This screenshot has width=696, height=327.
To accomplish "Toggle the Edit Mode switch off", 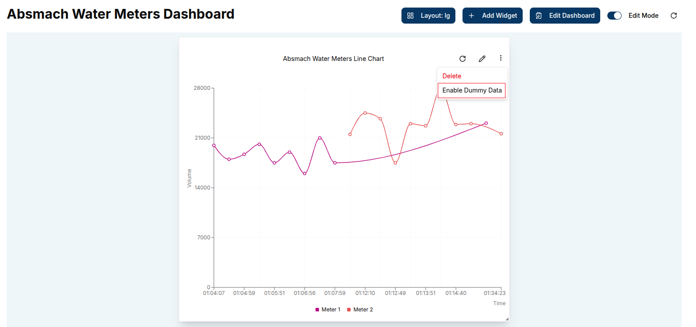I will [x=614, y=16].
